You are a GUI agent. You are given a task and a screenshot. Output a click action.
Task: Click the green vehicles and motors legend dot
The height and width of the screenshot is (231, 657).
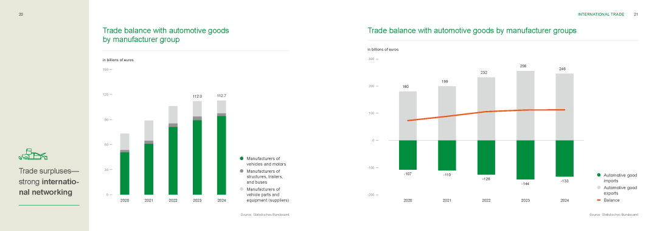pos(242,159)
